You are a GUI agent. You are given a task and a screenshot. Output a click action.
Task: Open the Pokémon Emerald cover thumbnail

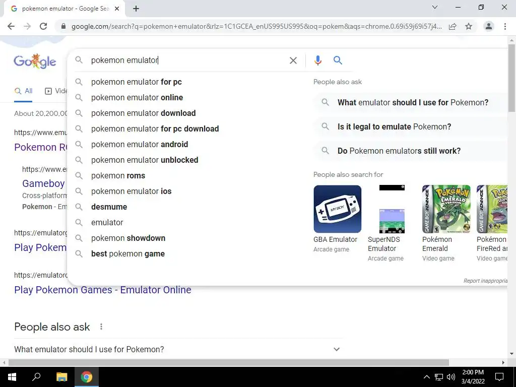tap(446, 209)
